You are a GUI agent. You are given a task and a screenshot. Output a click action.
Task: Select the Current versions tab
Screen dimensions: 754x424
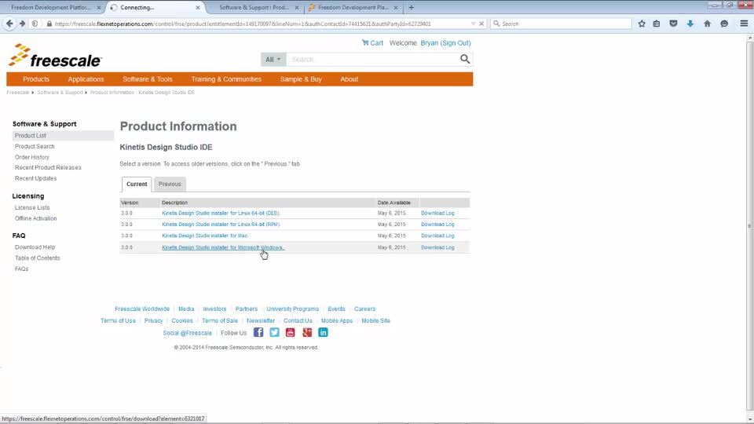click(x=137, y=184)
